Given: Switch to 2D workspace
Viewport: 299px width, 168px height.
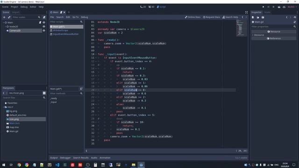Looking at the screenshot, I should 143,7.
